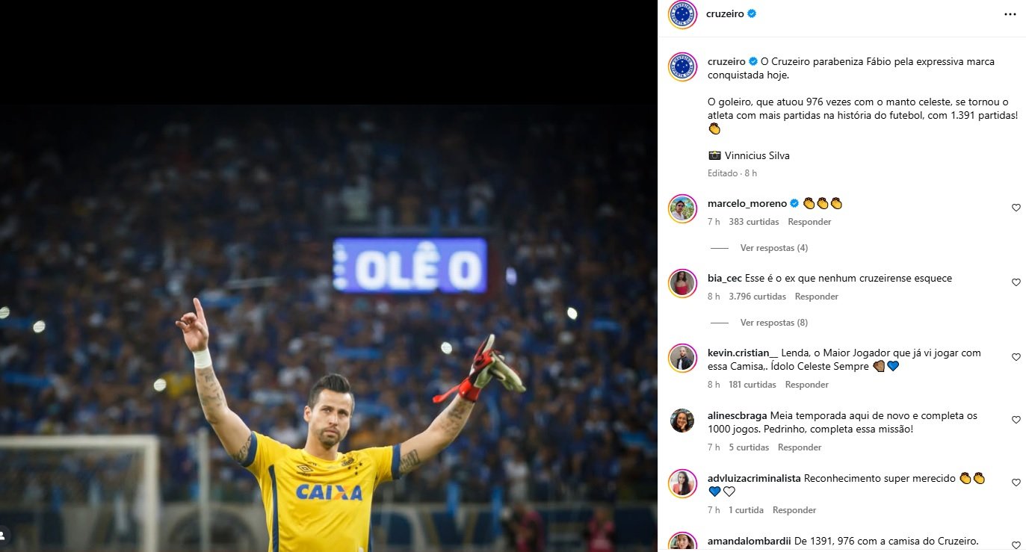The image size is (1026, 552).
Task: Click the Editado · 8 h timestamp
Action: (733, 173)
